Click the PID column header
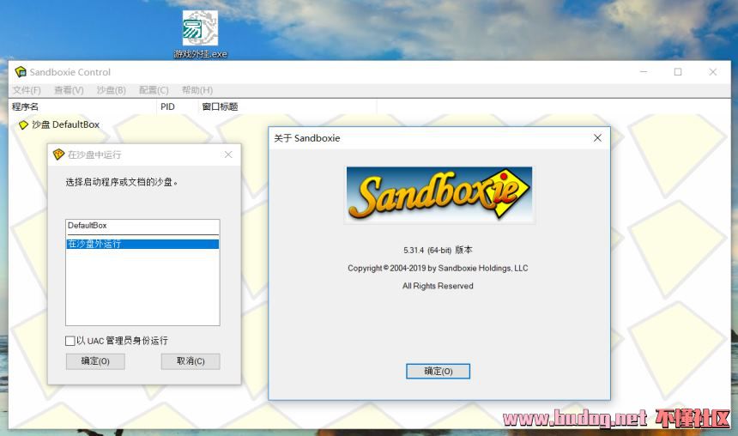Image resolution: width=738 pixels, height=436 pixels. click(178, 107)
